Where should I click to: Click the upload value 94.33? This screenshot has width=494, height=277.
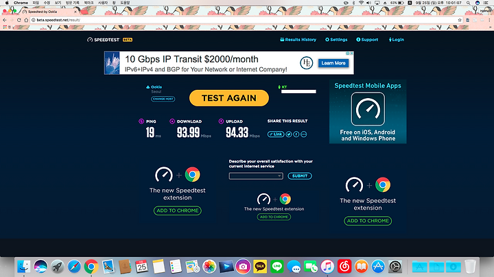[x=237, y=132]
